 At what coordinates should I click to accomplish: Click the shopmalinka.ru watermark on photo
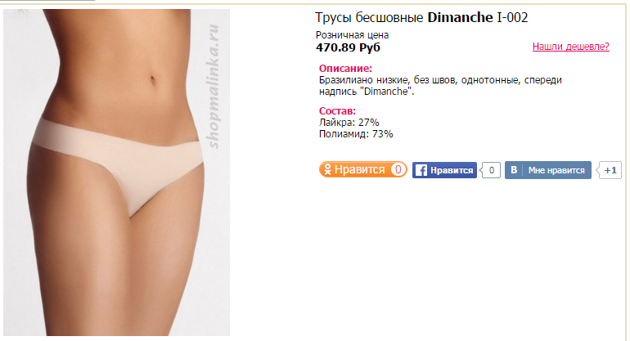[x=214, y=87]
